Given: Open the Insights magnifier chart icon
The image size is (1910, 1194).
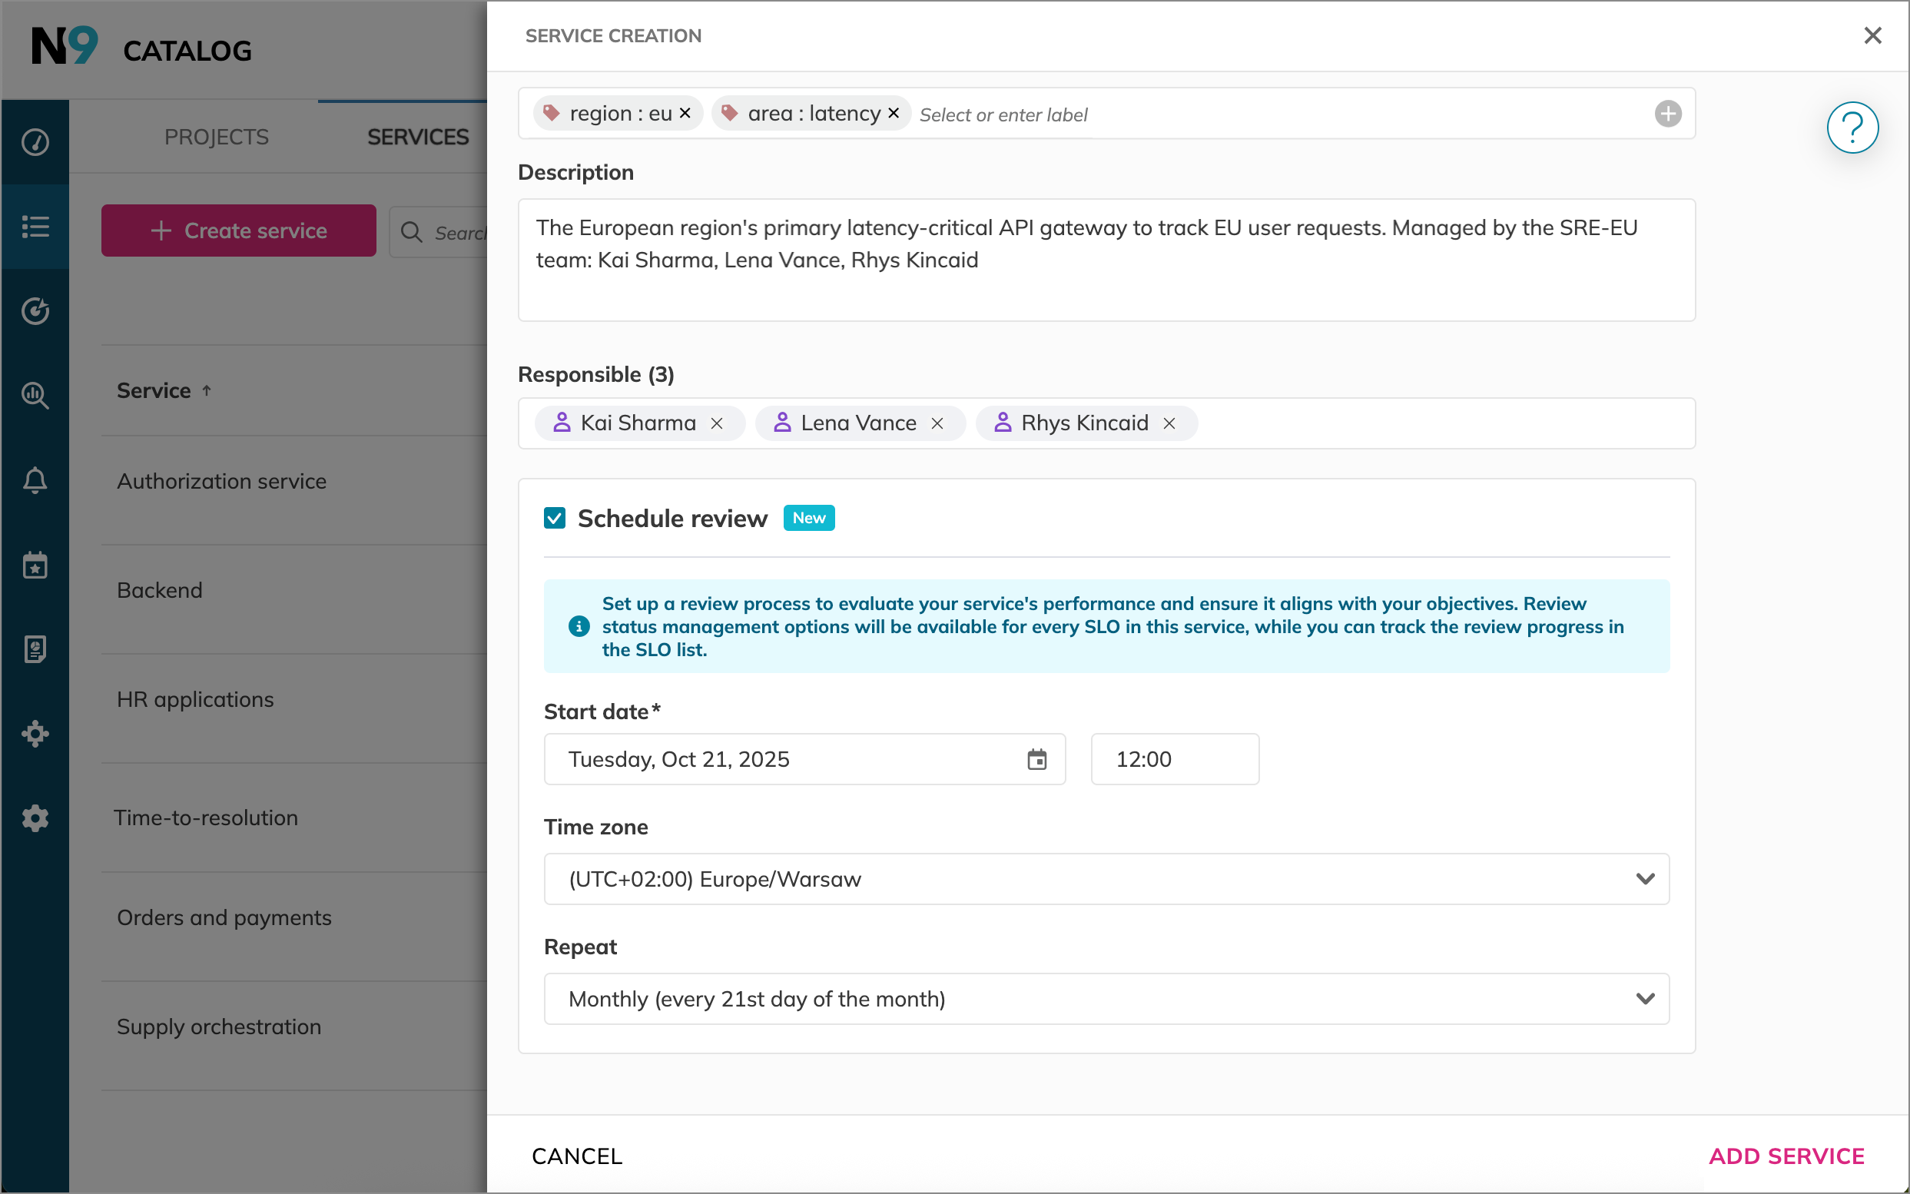Looking at the screenshot, I should pos(35,396).
